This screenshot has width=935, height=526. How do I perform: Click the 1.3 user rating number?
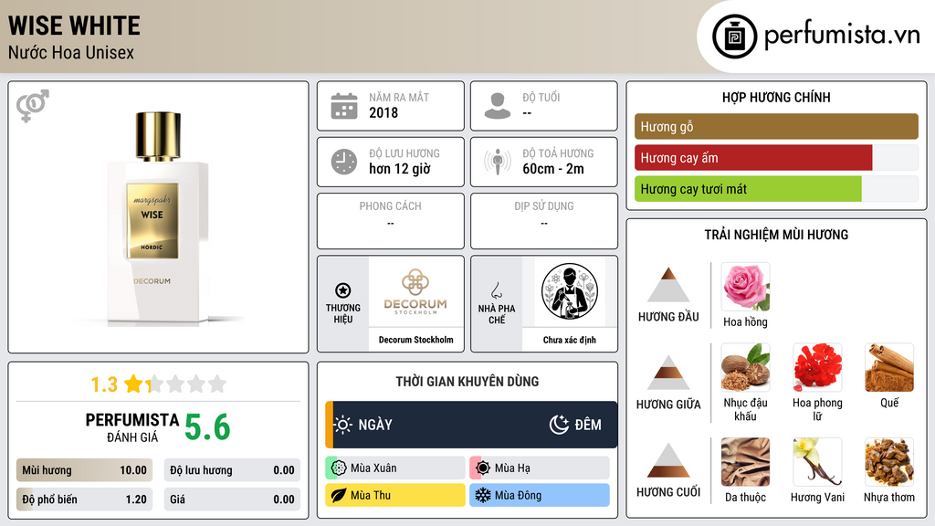coord(104,384)
